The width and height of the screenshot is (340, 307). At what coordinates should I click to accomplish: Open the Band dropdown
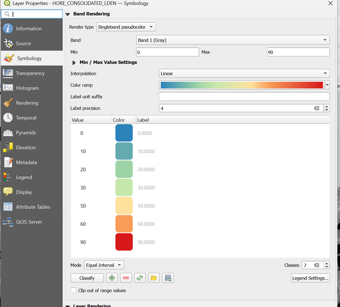click(x=232, y=40)
